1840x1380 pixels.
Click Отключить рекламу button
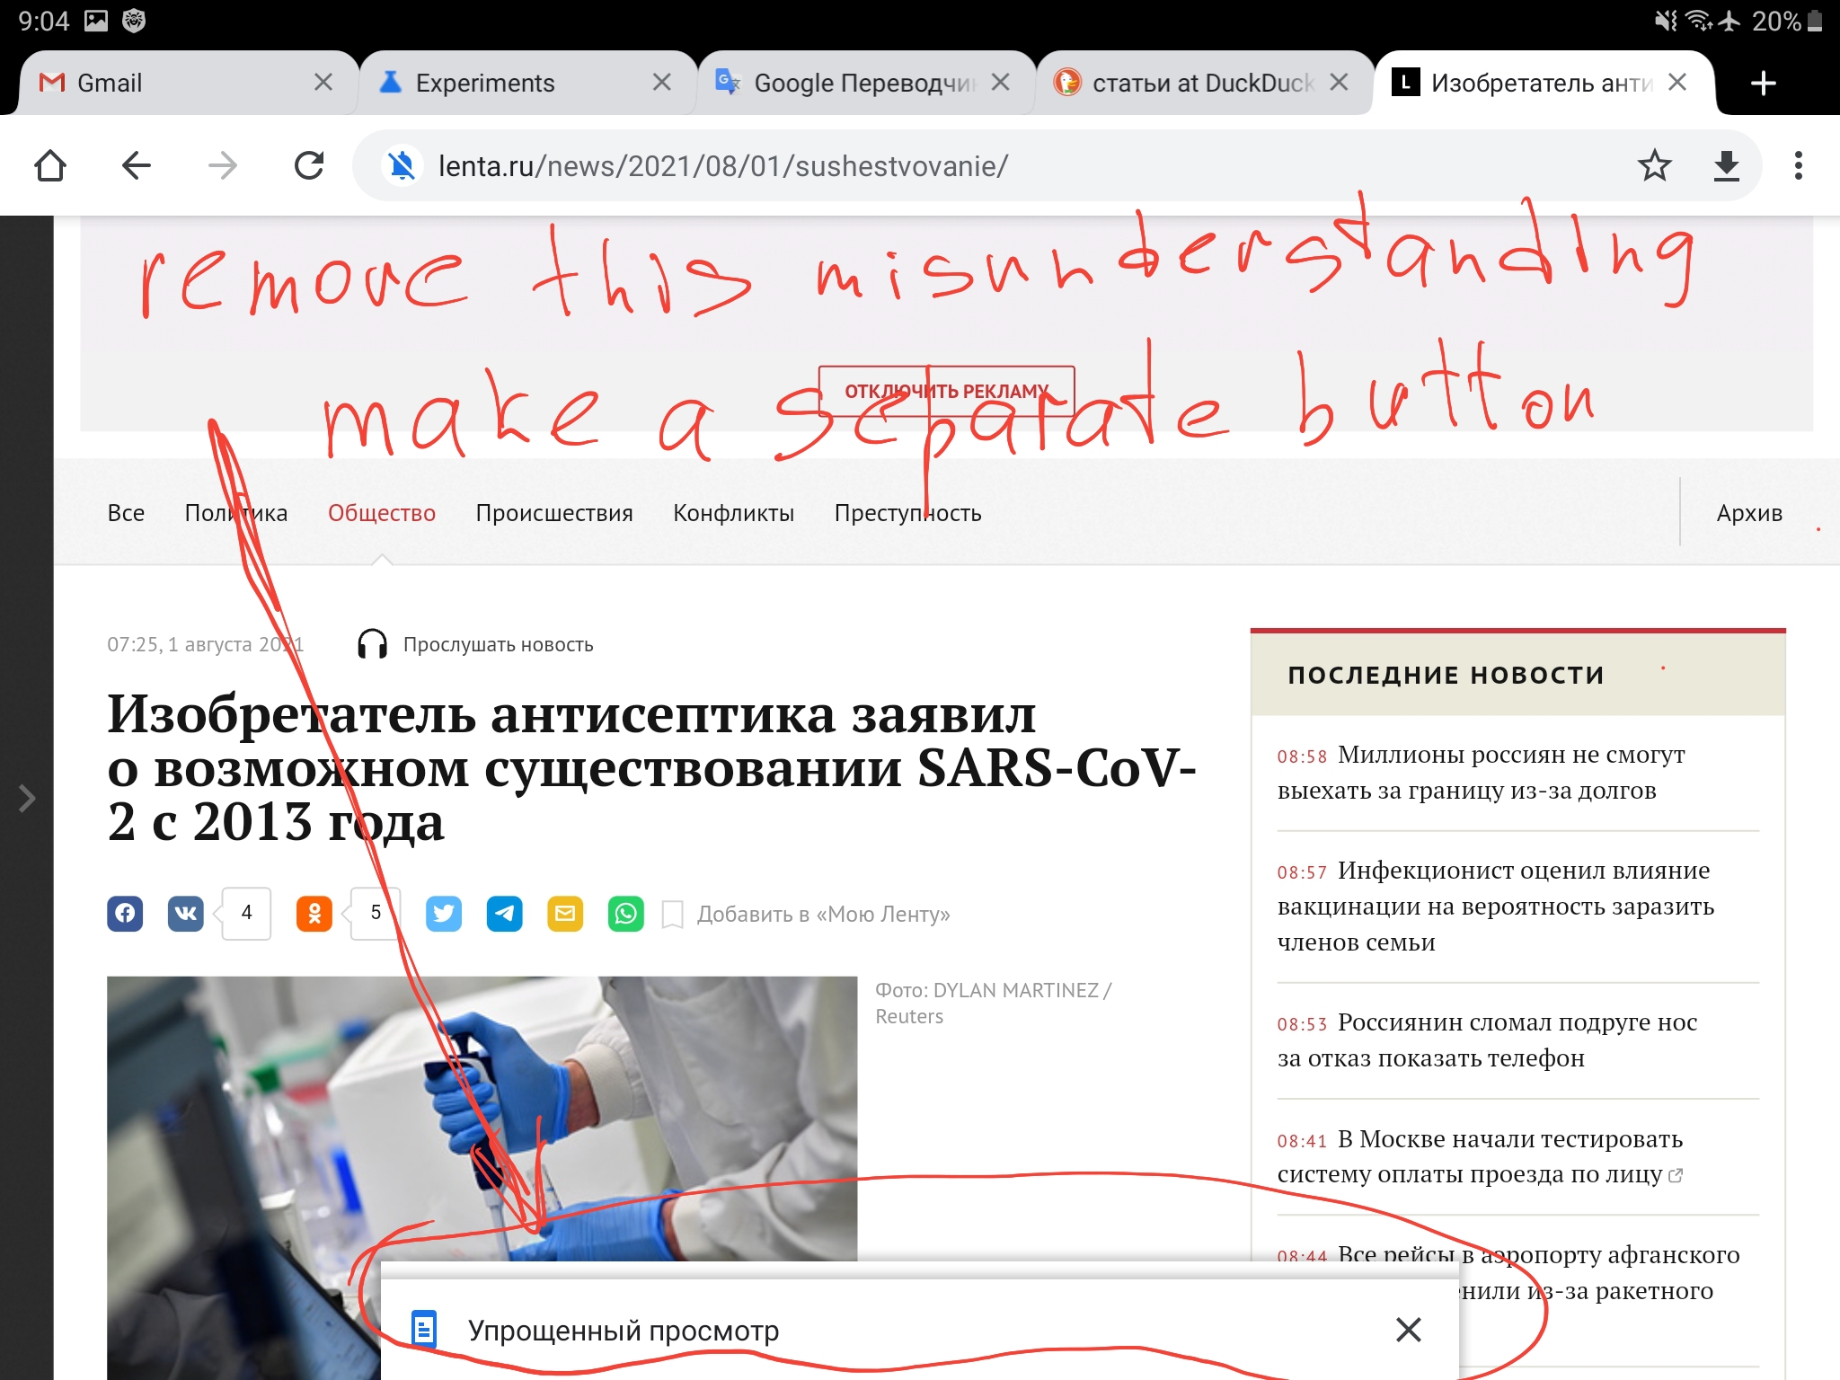tap(946, 391)
